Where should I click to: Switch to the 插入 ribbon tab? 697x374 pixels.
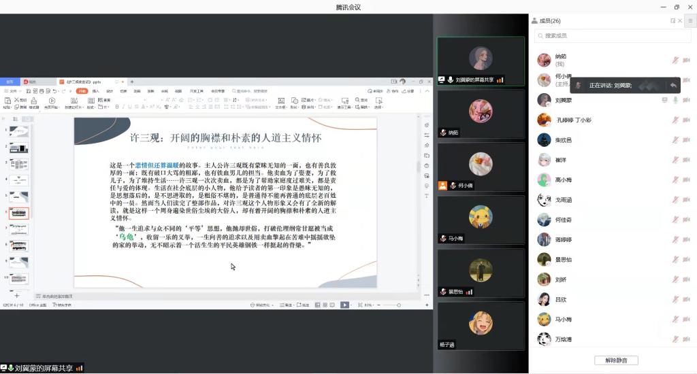[96, 90]
